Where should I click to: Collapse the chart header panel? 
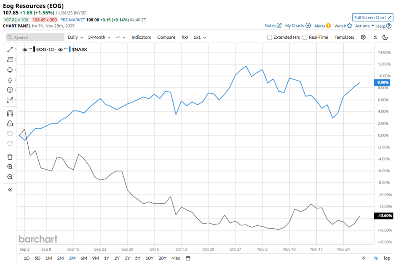click(375, 38)
